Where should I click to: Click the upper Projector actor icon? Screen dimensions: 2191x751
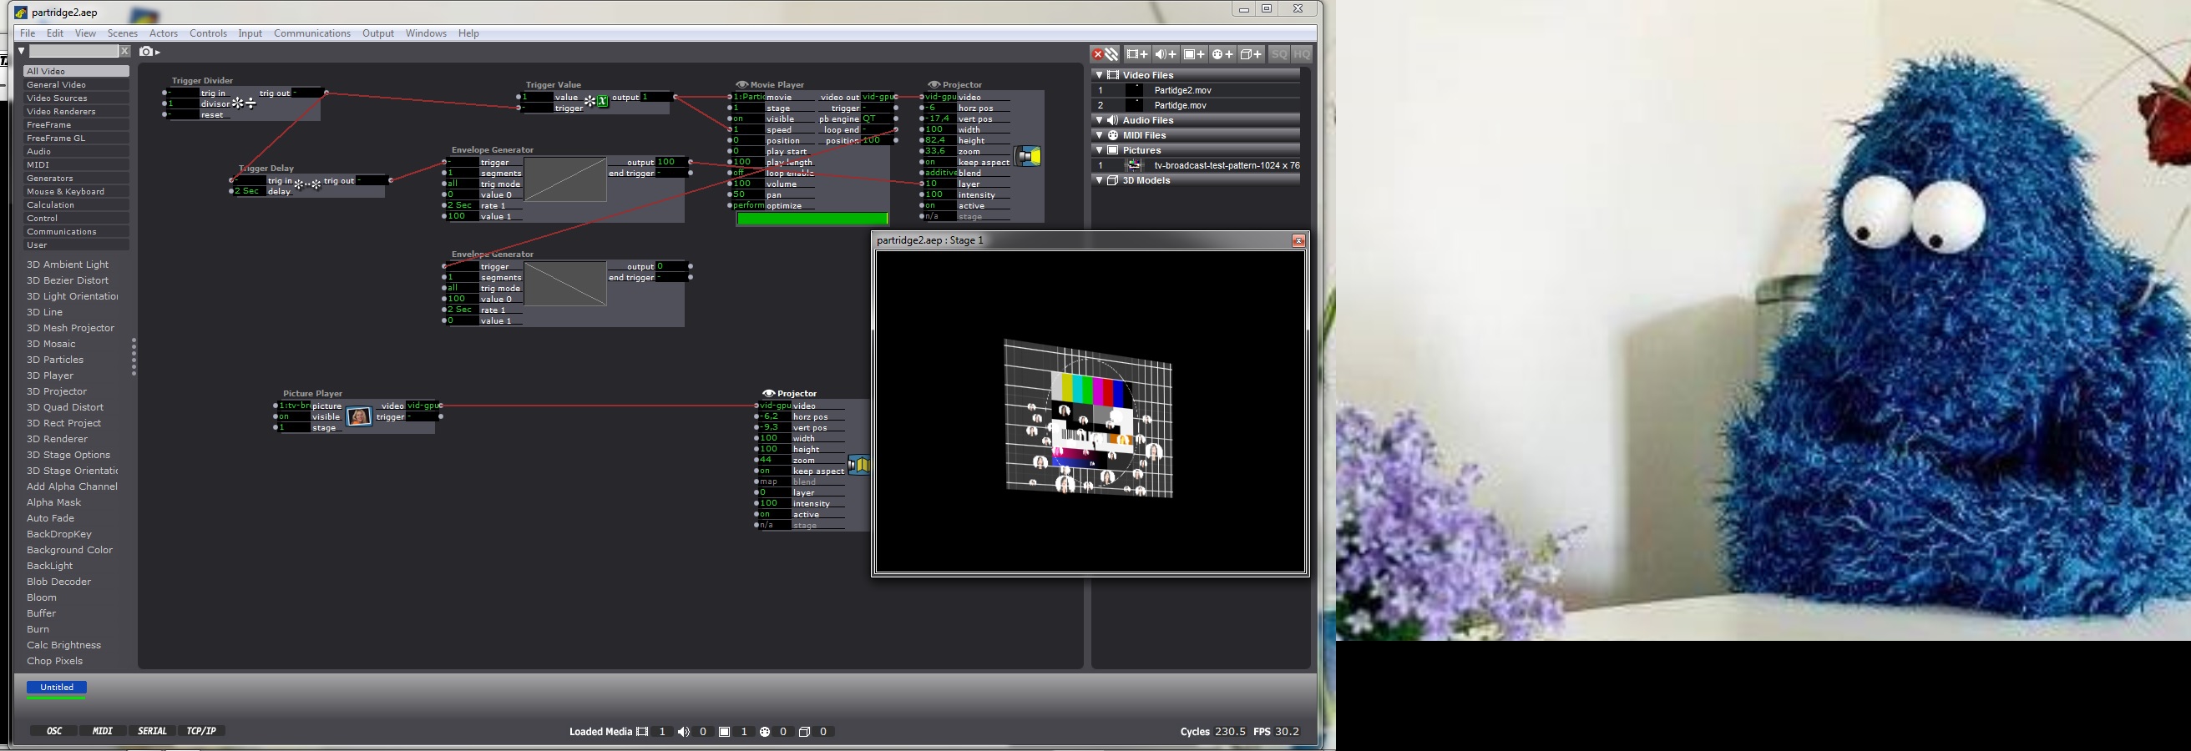tap(1029, 156)
